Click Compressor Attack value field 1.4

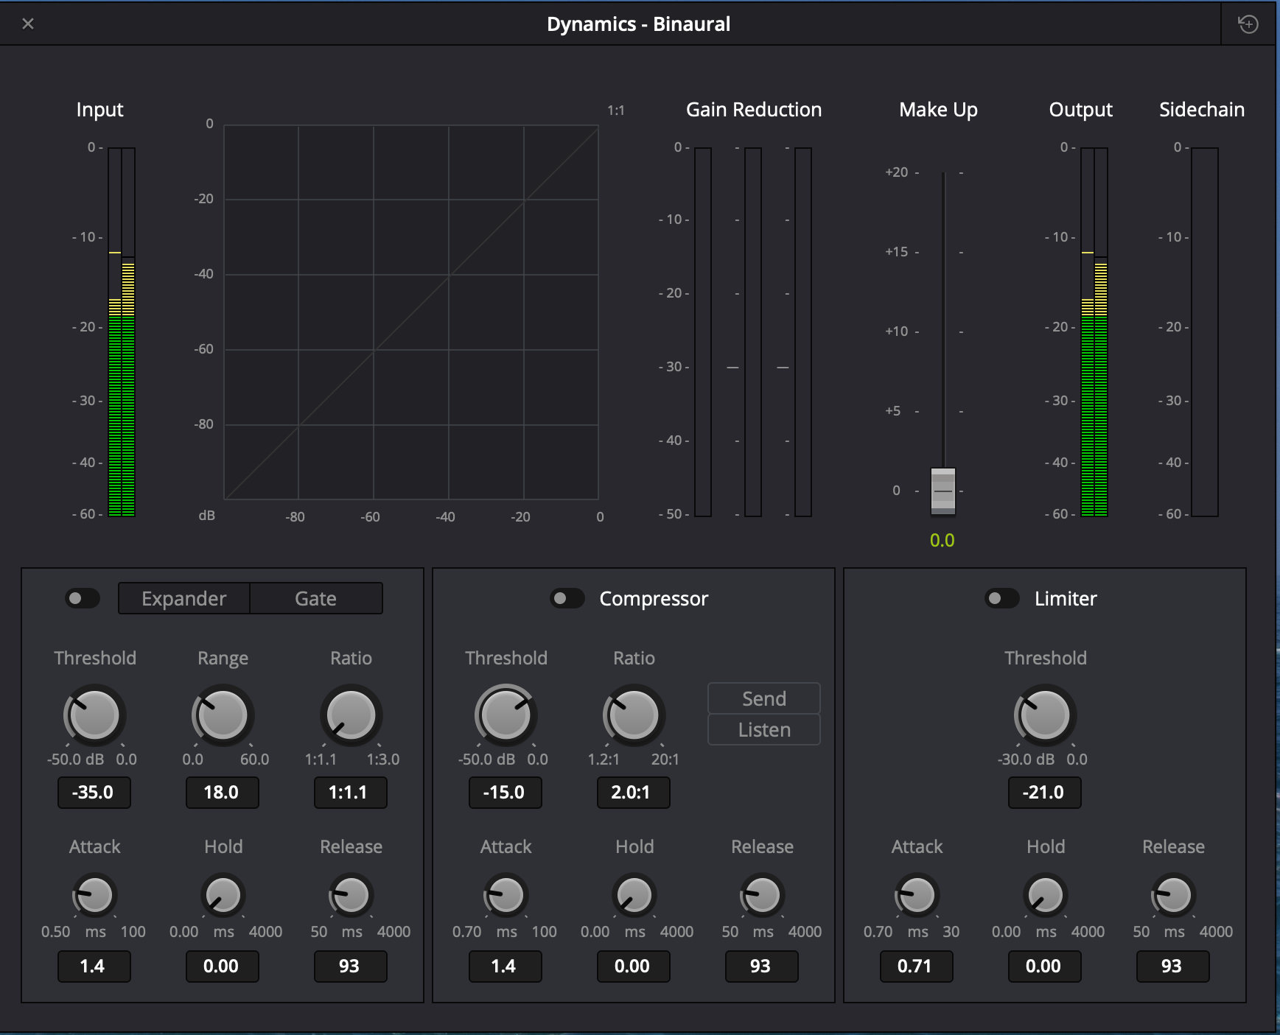(x=506, y=966)
